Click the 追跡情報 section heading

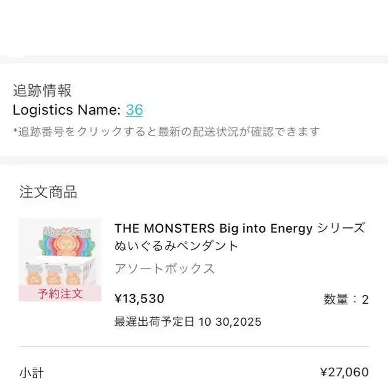(x=42, y=91)
